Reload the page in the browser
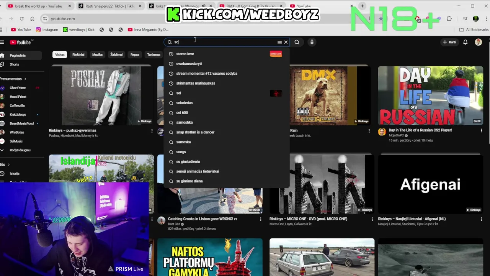 22,18
